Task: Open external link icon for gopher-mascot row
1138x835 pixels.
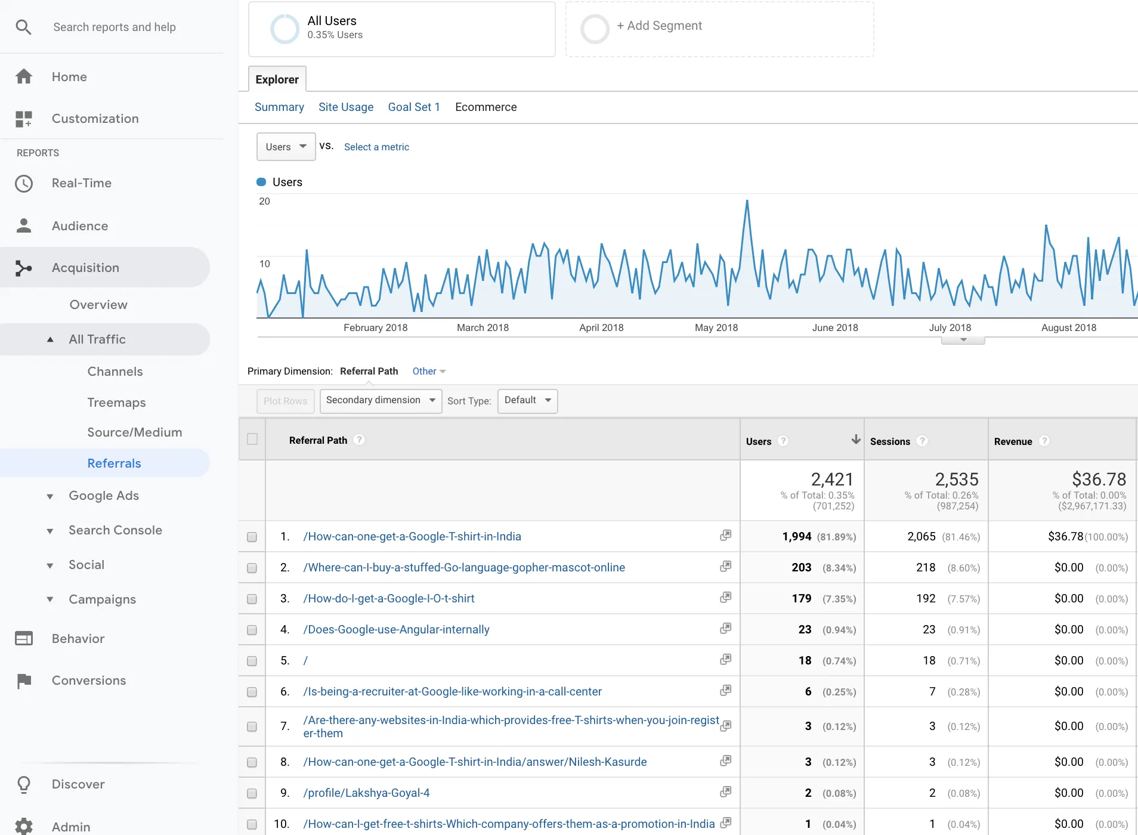Action: pyautogui.click(x=725, y=567)
